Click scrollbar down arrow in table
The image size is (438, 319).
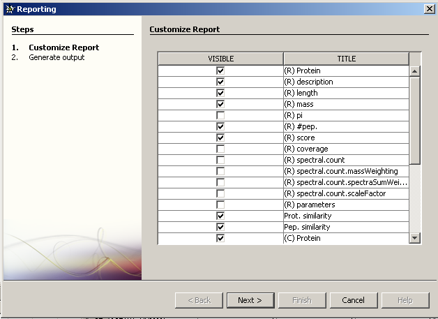click(x=415, y=238)
